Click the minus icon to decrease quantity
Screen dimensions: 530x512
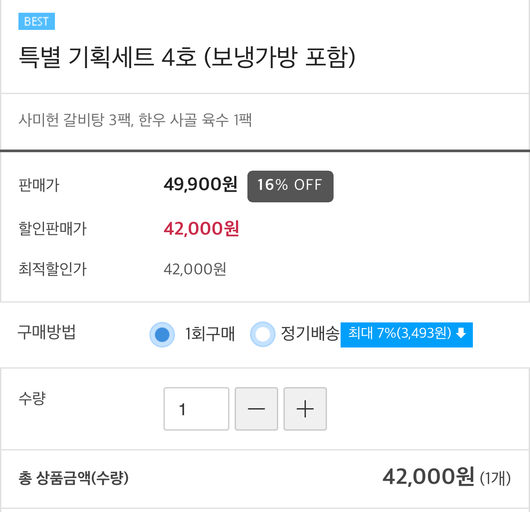[256, 409]
